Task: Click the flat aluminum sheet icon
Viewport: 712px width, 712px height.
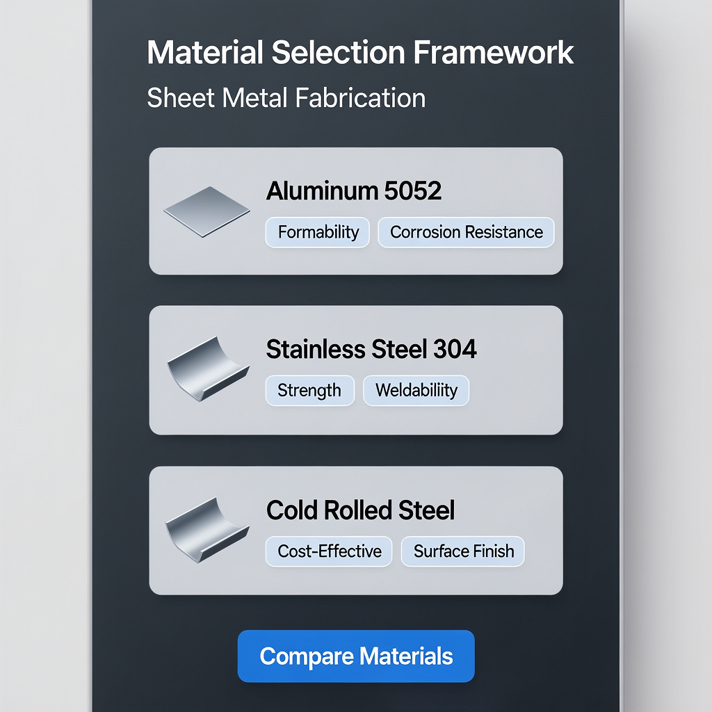Action: pyautogui.click(x=207, y=211)
